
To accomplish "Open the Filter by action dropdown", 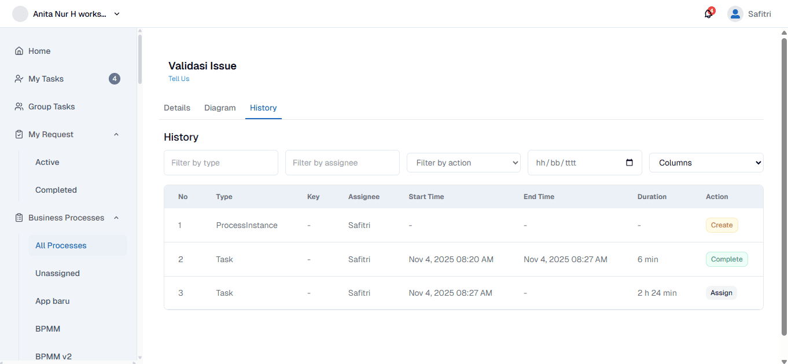I will pos(463,163).
